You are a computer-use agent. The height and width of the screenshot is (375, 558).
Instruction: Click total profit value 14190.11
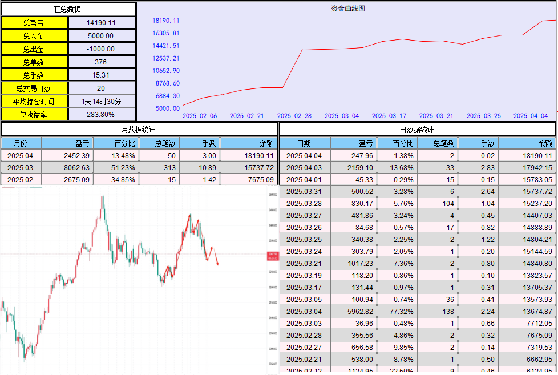coord(102,22)
